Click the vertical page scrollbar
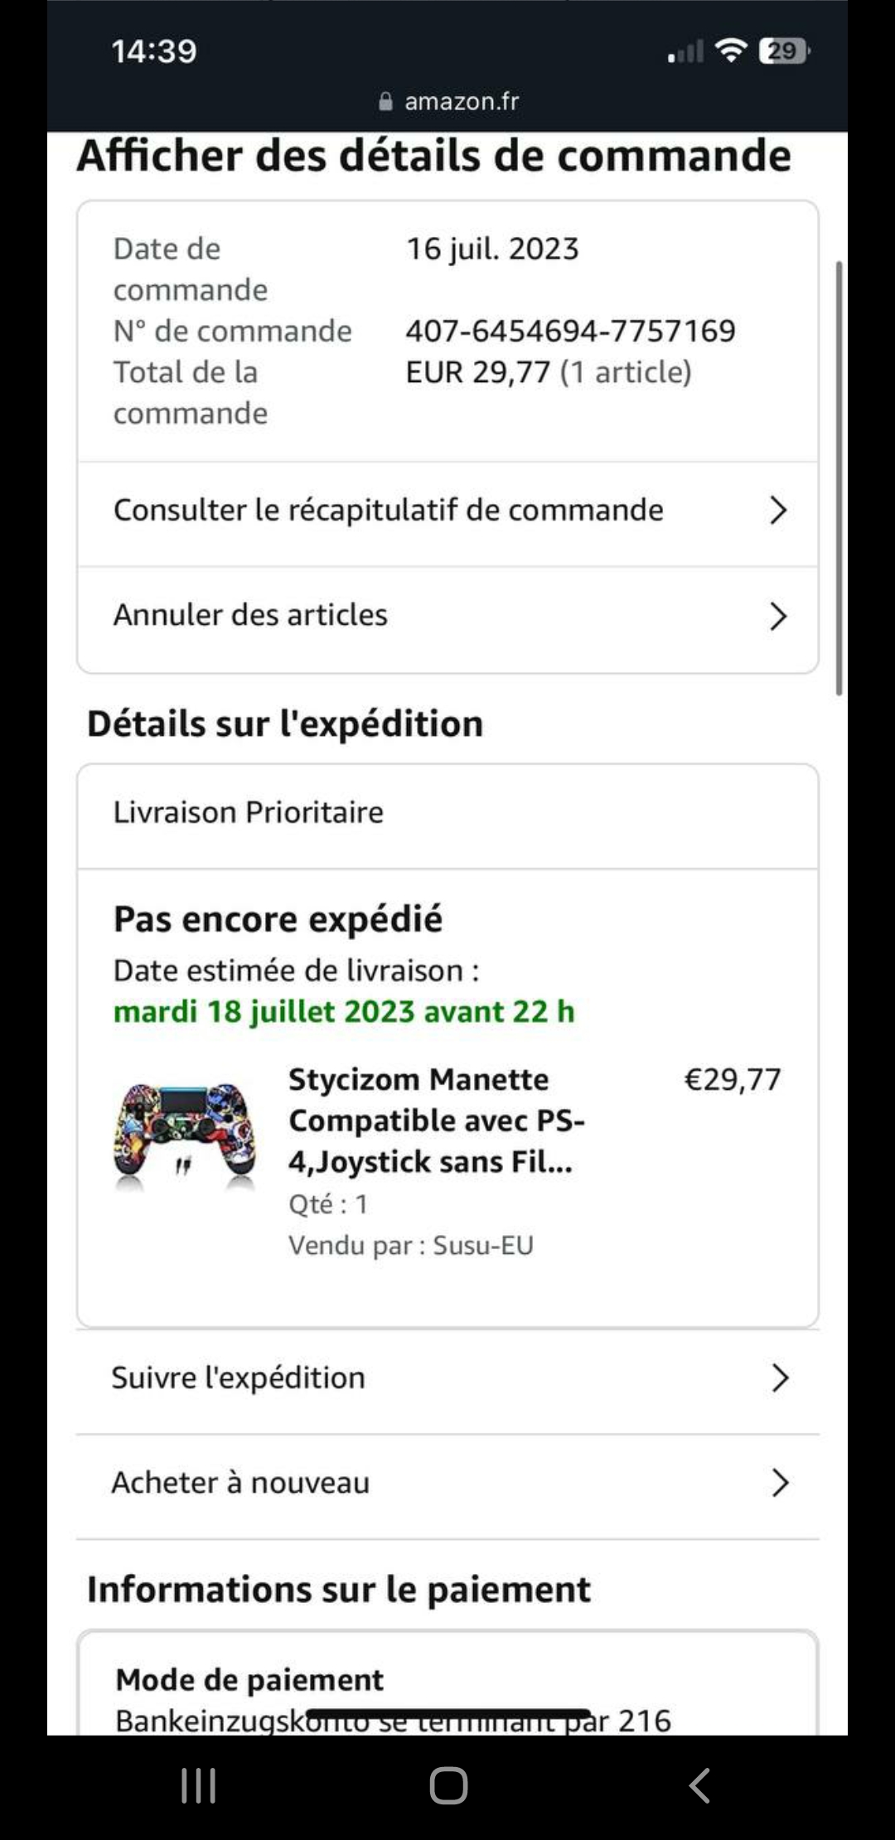Image resolution: width=895 pixels, height=1840 pixels. pos(839,478)
